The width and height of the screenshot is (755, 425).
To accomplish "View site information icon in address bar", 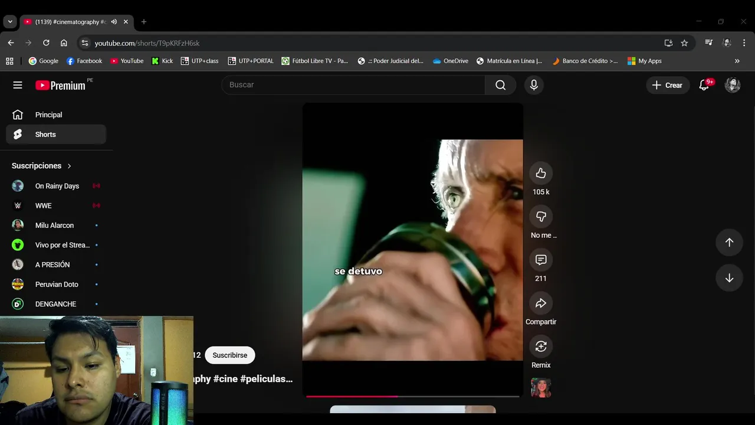I will coord(85,43).
